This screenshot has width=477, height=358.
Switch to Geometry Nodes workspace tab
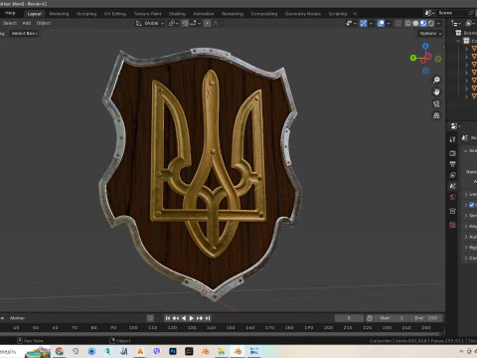tap(303, 14)
